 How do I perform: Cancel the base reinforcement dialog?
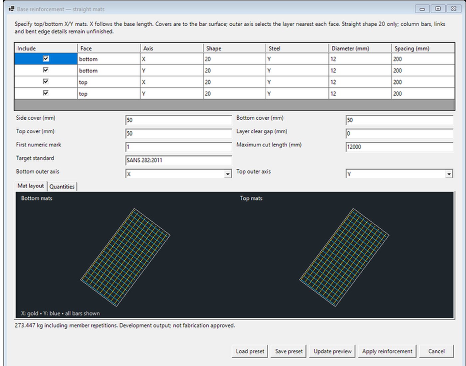(x=436, y=351)
